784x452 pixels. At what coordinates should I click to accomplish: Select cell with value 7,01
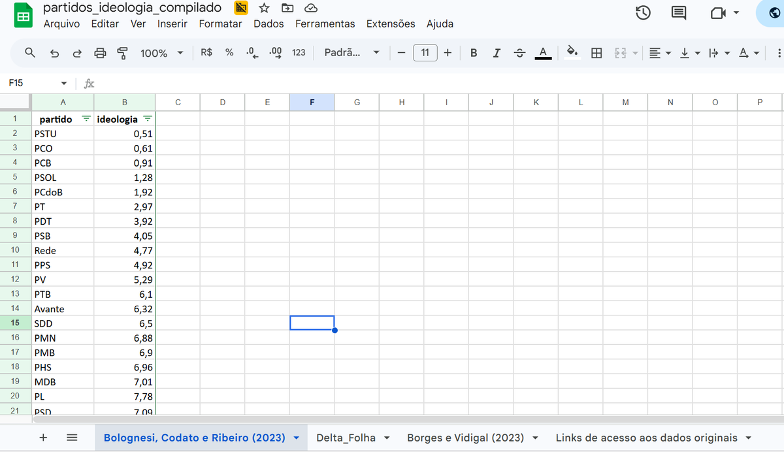[125, 381]
